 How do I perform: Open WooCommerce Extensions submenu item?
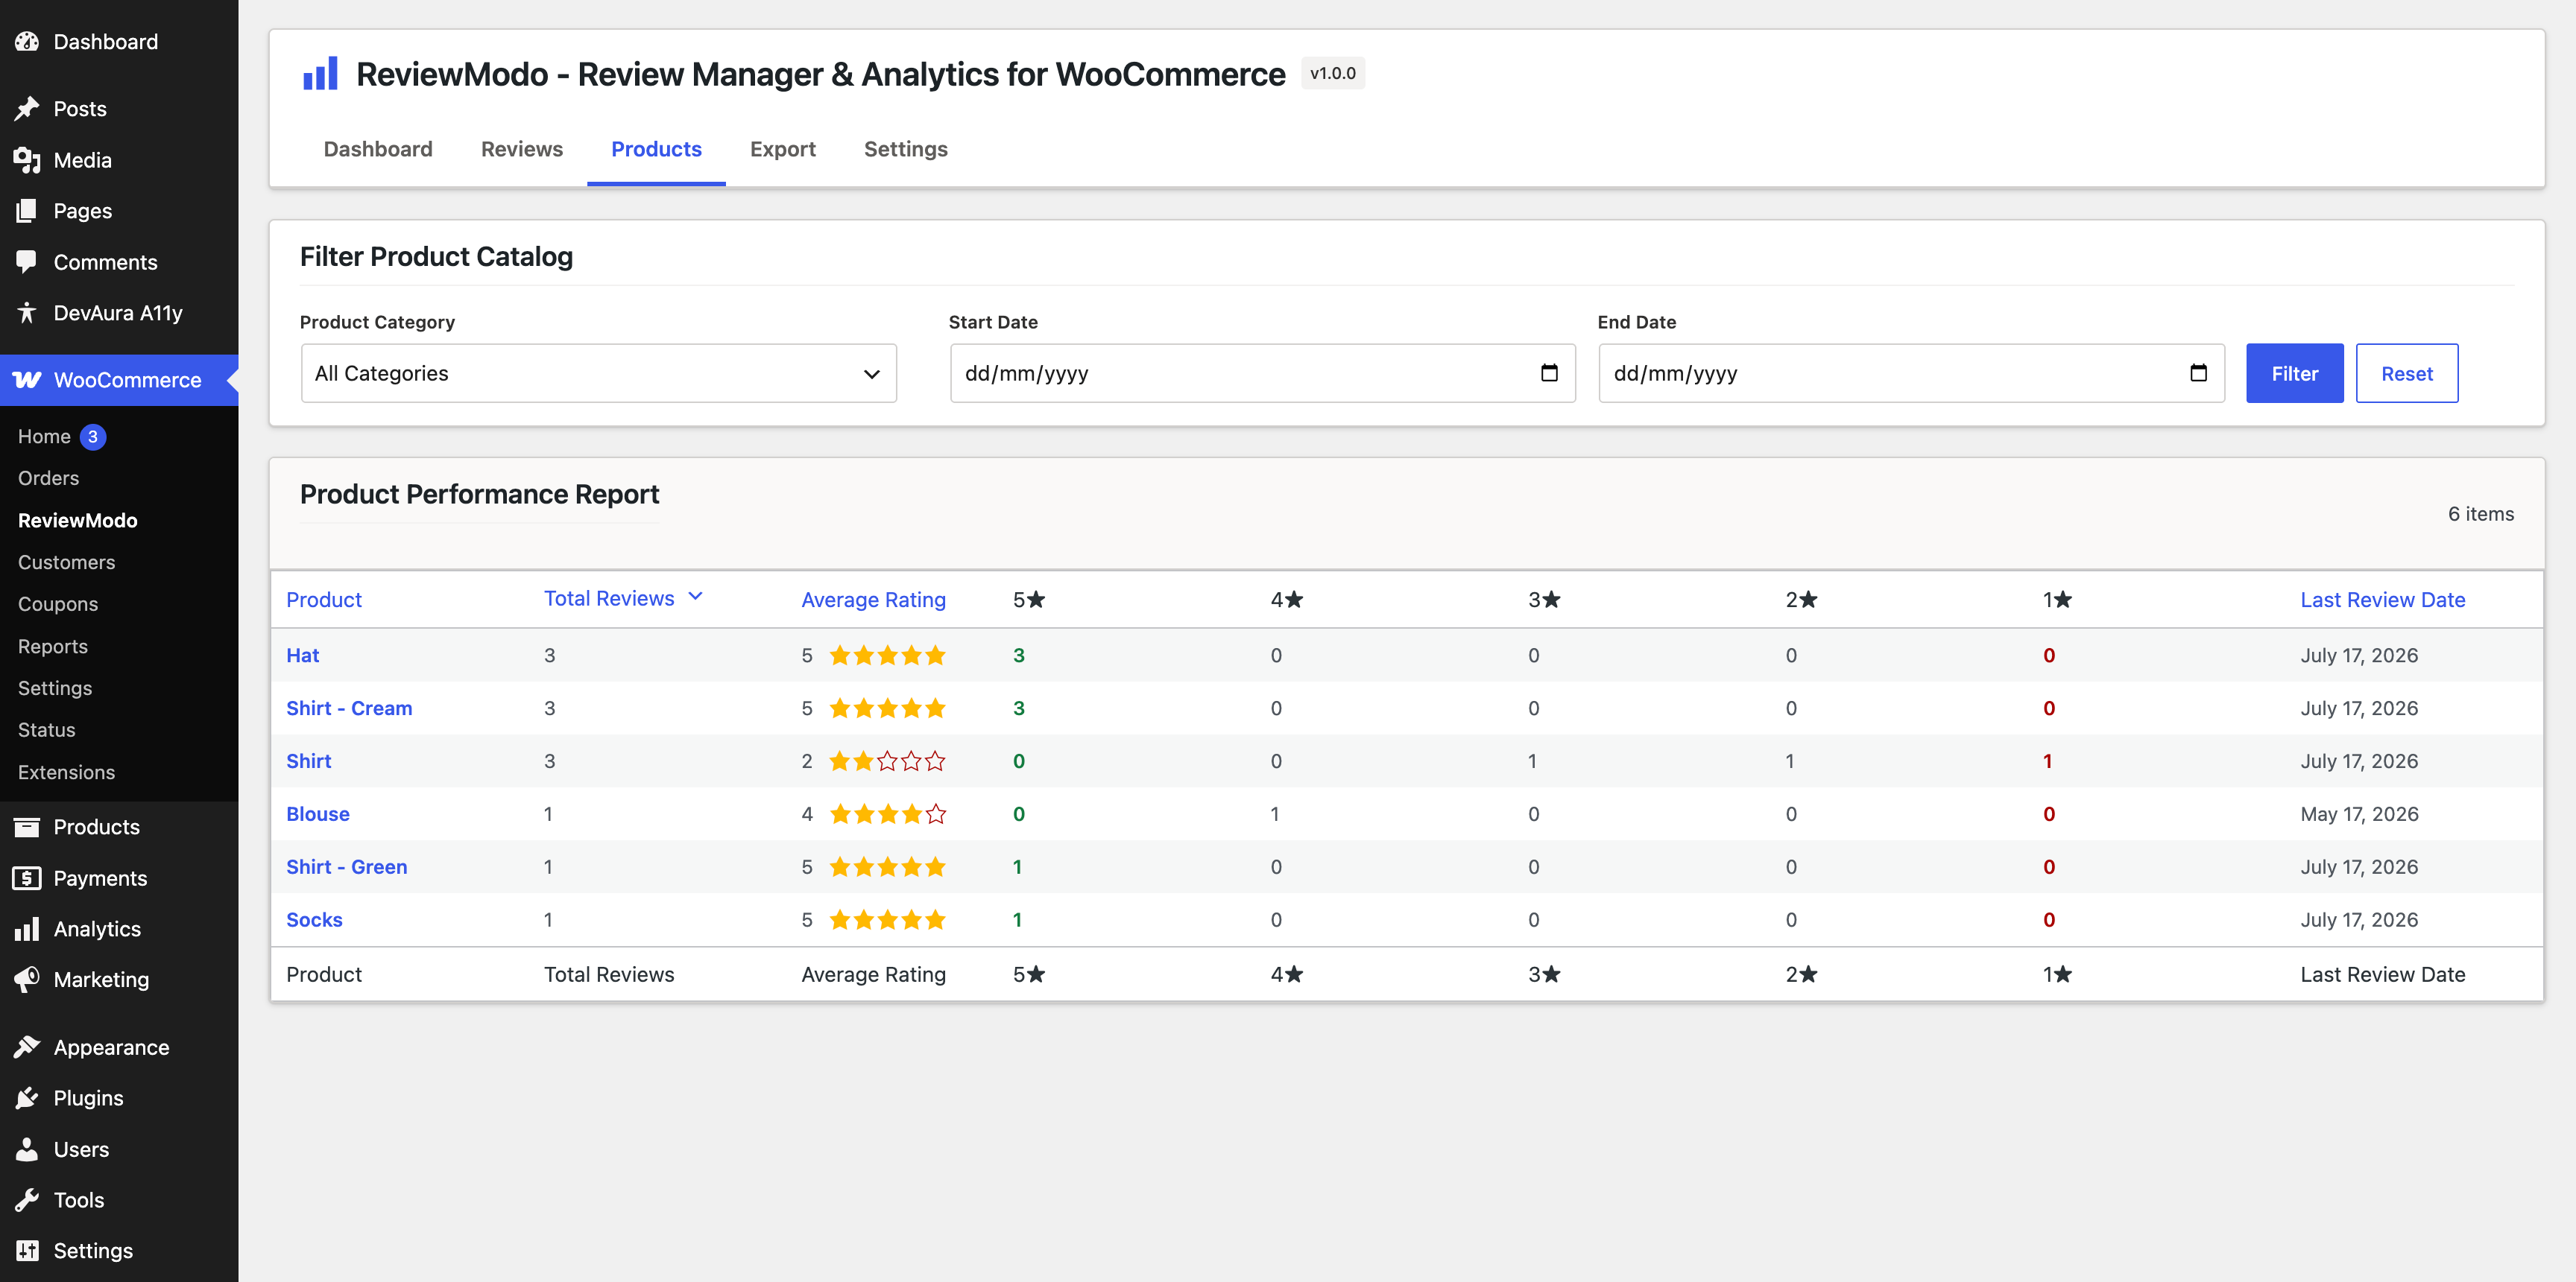[x=66, y=772]
